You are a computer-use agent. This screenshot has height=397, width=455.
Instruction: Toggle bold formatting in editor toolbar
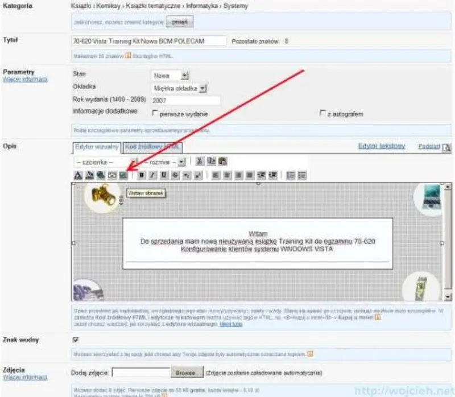(x=142, y=175)
